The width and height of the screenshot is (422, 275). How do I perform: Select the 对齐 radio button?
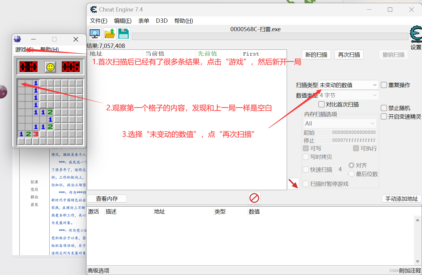coord(351,165)
